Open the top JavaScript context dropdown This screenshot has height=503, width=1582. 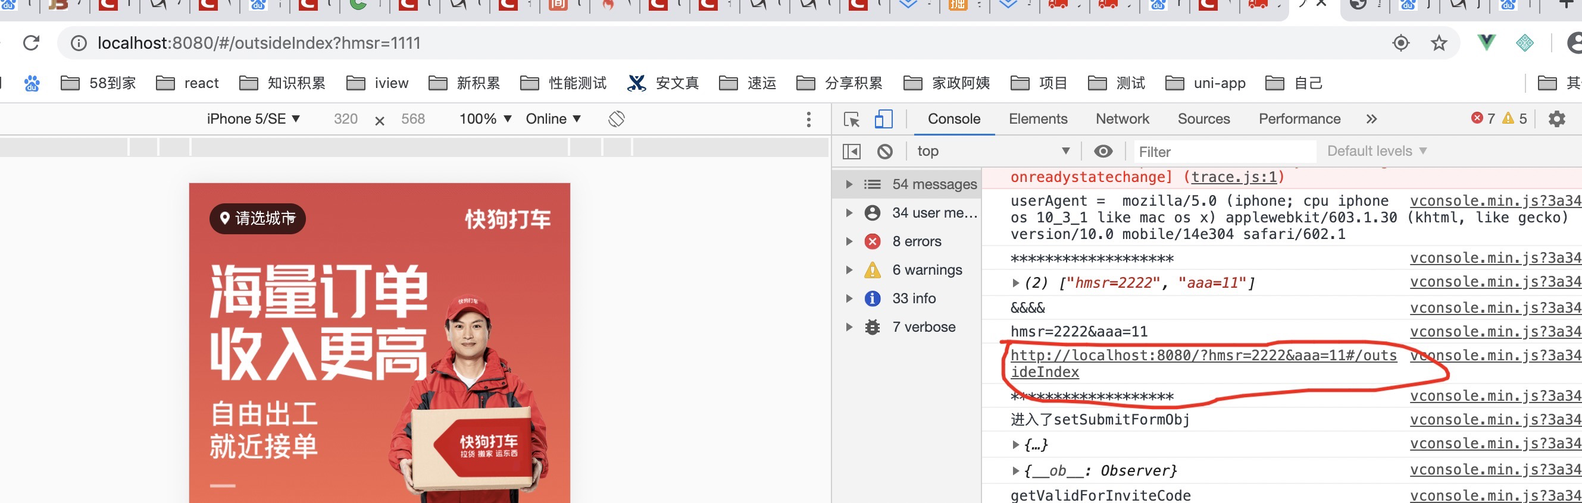[993, 152]
